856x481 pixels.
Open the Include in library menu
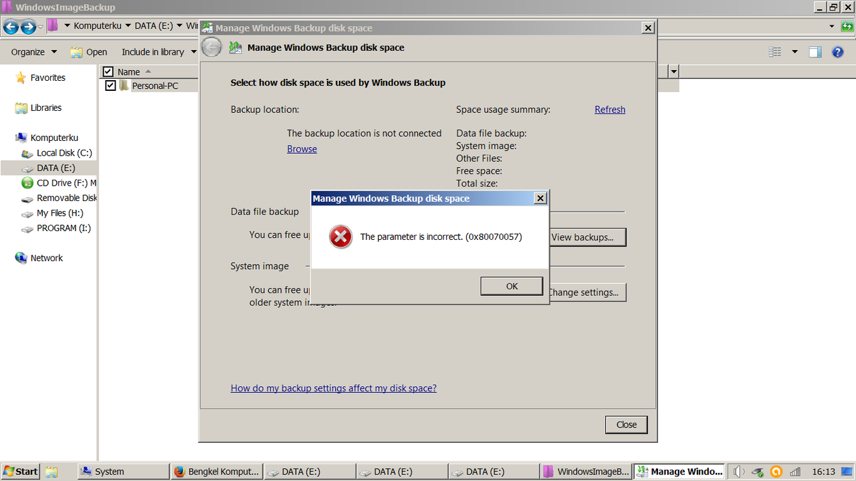click(x=159, y=52)
